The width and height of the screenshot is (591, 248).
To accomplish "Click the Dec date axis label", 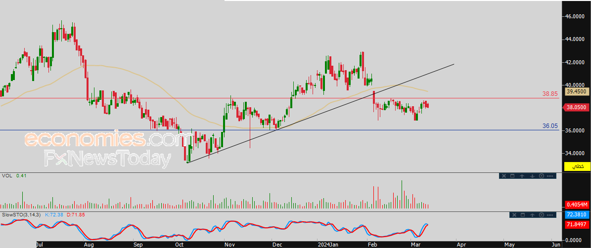I will coord(277,245).
